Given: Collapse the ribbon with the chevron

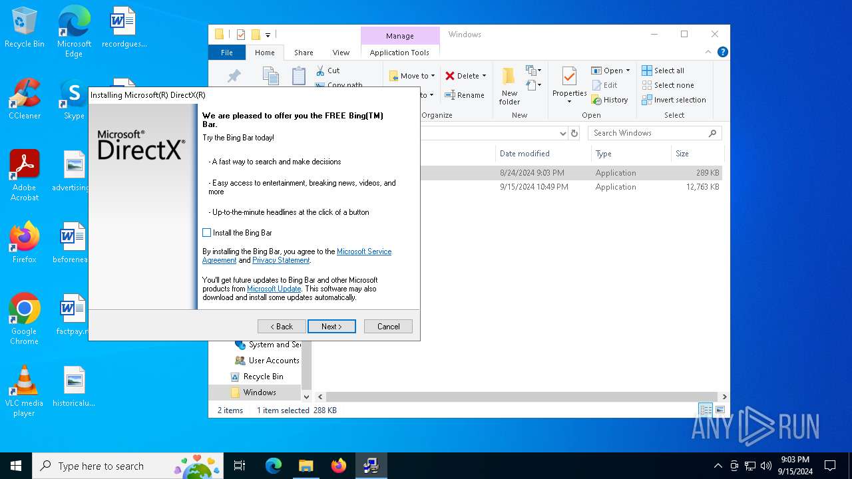Looking at the screenshot, I should 709,52.
